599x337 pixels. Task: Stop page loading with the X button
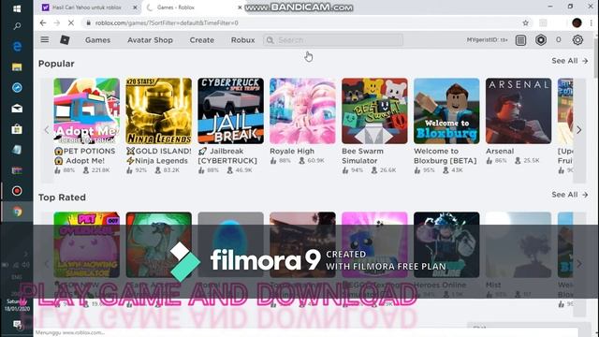point(71,22)
